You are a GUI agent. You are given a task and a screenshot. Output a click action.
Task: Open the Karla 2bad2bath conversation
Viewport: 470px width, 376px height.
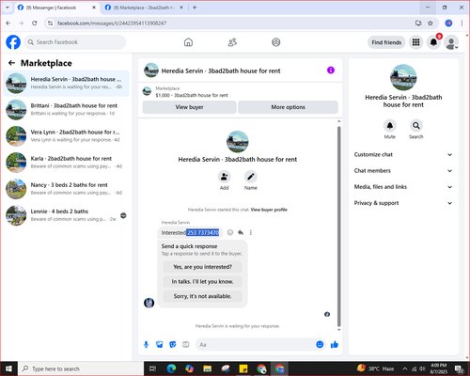tap(66, 163)
